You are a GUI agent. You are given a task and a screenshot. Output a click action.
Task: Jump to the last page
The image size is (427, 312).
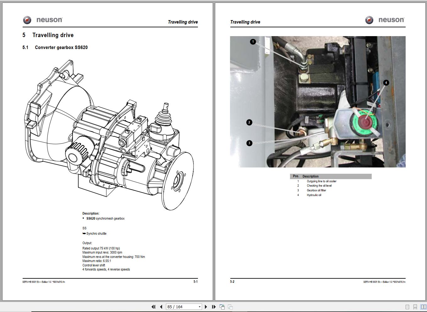tap(214, 306)
